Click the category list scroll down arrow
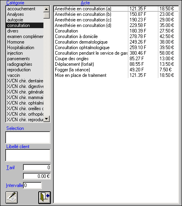The image size is (182, 206). [x=46, y=119]
